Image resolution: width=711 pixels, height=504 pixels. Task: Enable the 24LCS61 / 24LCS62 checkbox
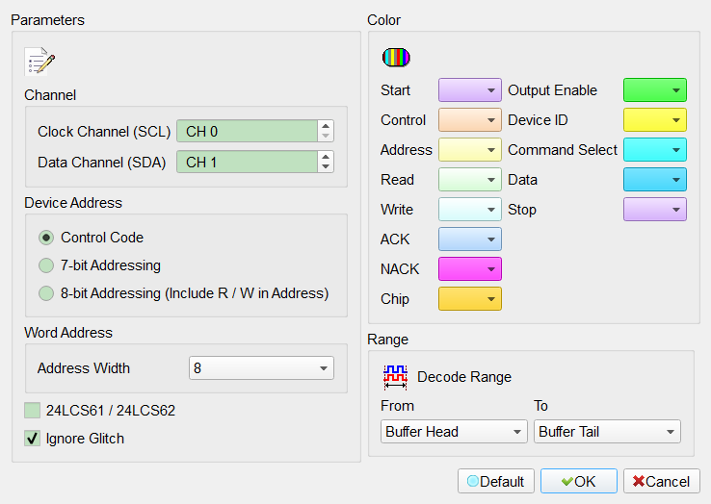pos(32,411)
